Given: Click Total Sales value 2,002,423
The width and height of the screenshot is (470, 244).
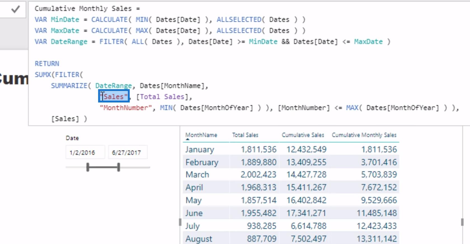Looking at the screenshot, I should pyautogui.click(x=258, y=175).
